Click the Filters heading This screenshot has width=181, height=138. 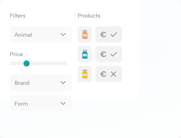tap(17, 16)
